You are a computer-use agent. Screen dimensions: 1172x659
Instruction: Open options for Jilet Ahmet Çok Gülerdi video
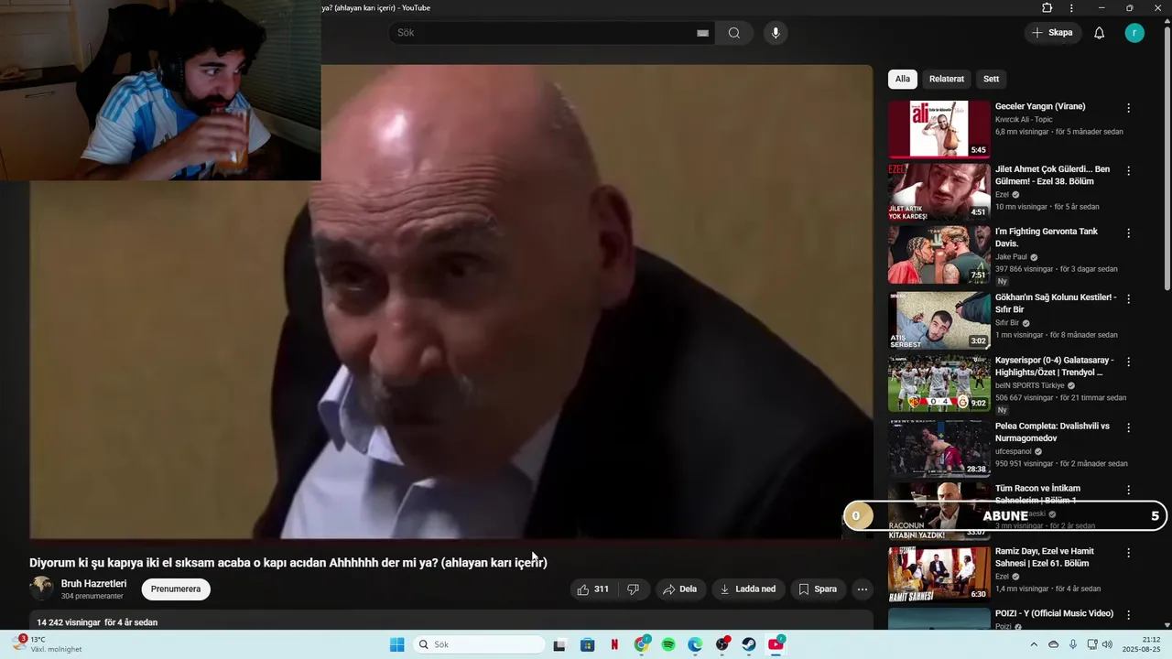(x=1128, y=171)
